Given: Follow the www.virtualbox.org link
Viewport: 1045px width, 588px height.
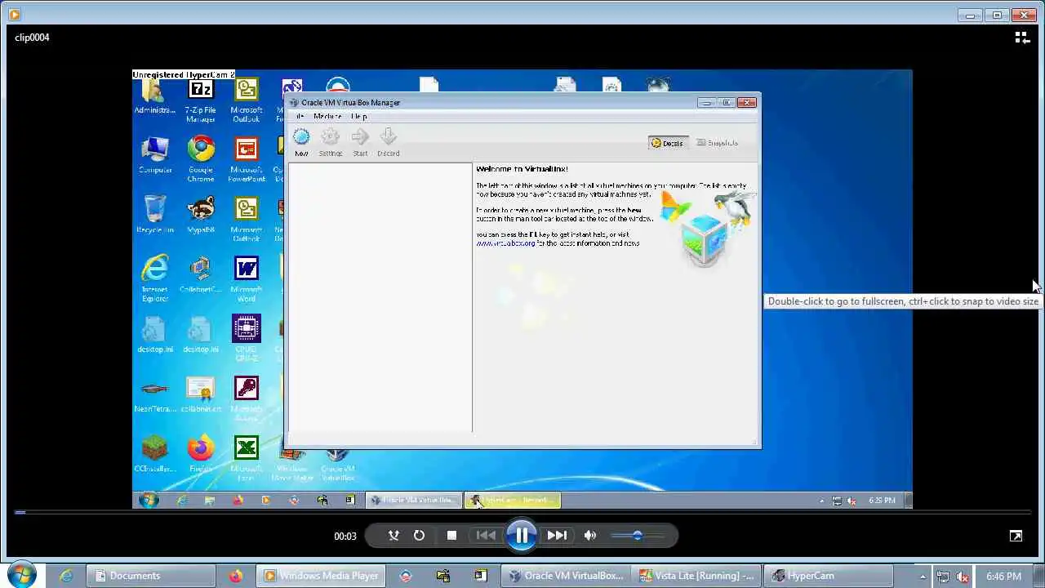Looking at the screenshot, I should point(505,243).
